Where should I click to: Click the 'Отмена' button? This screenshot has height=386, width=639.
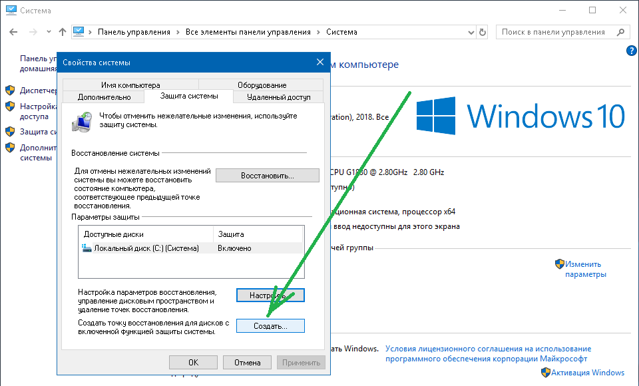[247, 362]
